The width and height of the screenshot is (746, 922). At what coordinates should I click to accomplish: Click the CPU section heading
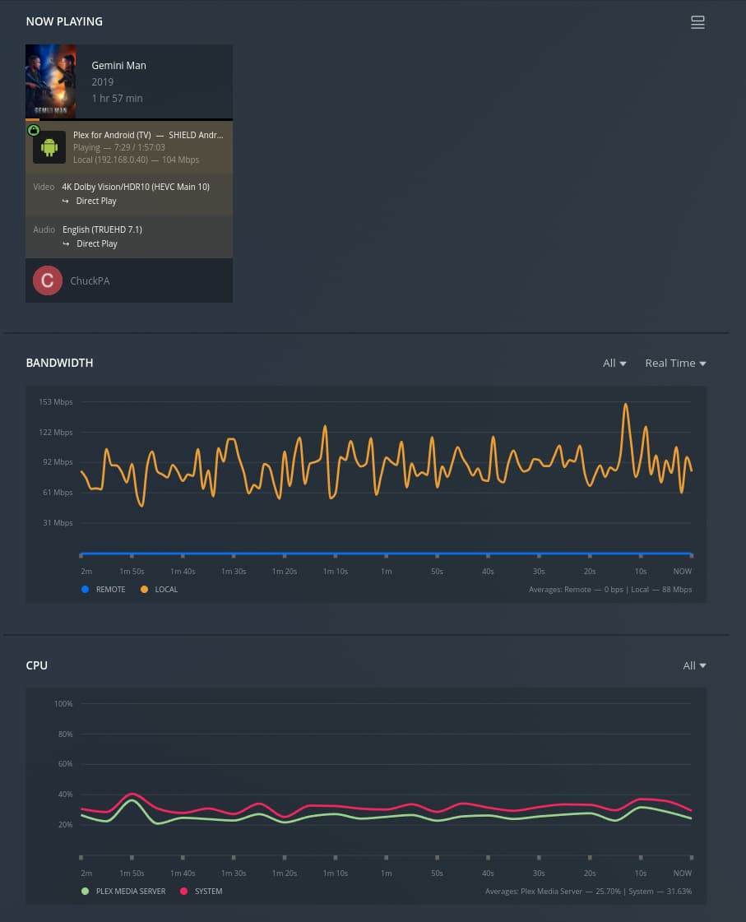(36, 665)
